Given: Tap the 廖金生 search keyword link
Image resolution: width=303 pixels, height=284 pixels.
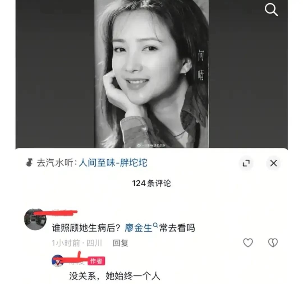Looking at the screenshot, I should [139, 228].
